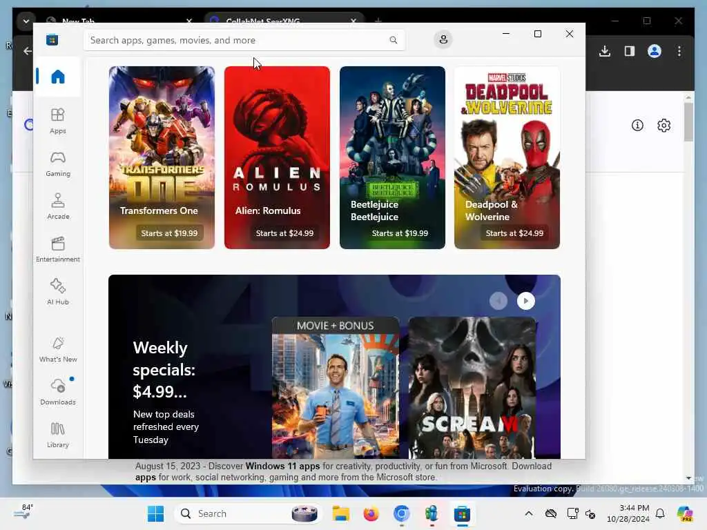The height and width of the screenshot is (530, 707).
Task: Click Transformers One 'Starts at $19.99' price
Action: (x=169, y=233)
